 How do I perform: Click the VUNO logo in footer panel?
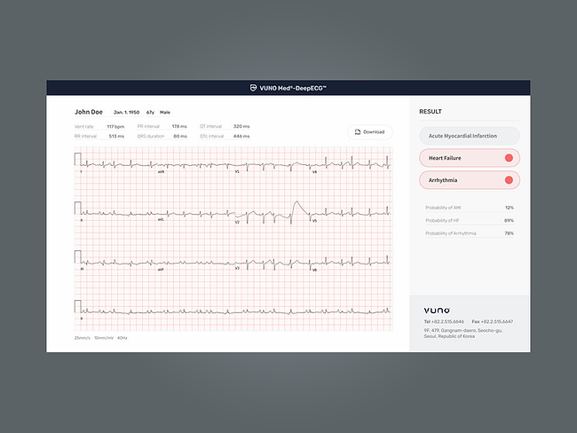tap(438, 310)
